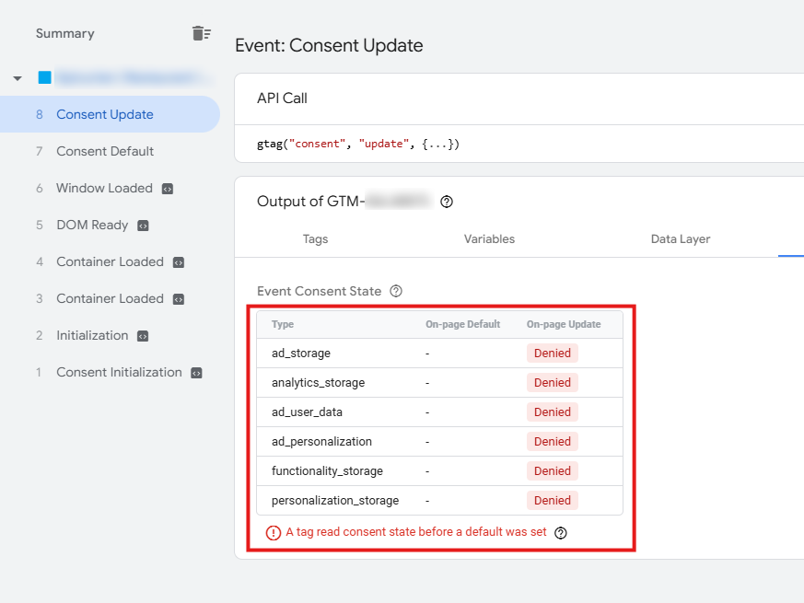Screen dimensions: 804x603
Task: Click the red warning exclamation icon
Action: 274,532
